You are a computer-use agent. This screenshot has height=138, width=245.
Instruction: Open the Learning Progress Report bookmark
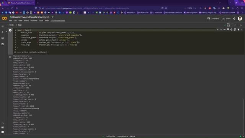[208, 13]
